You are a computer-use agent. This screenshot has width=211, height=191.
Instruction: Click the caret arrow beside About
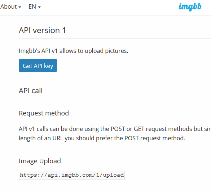pyautogui.click(x=20, y=7)
